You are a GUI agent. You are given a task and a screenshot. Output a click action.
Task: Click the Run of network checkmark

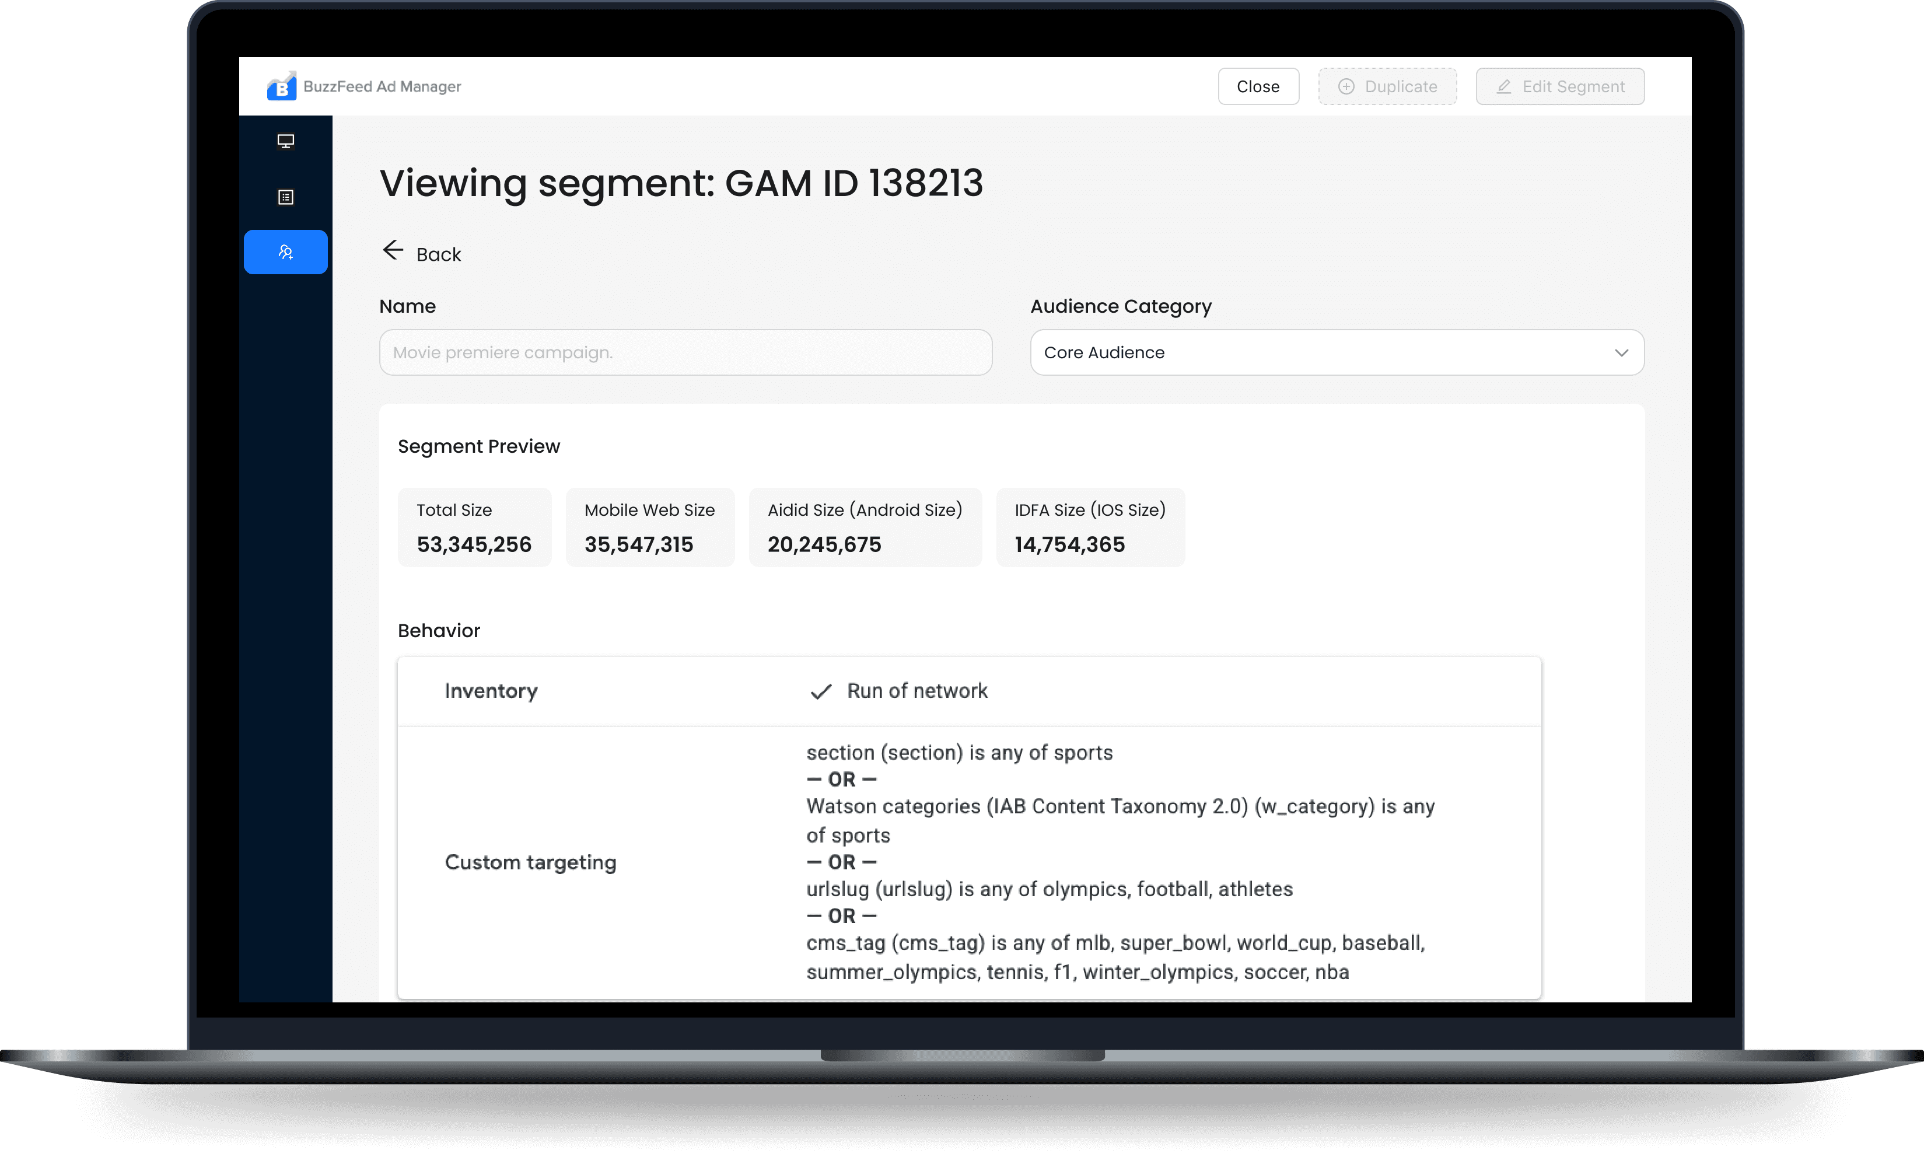[x=820, y=691]
